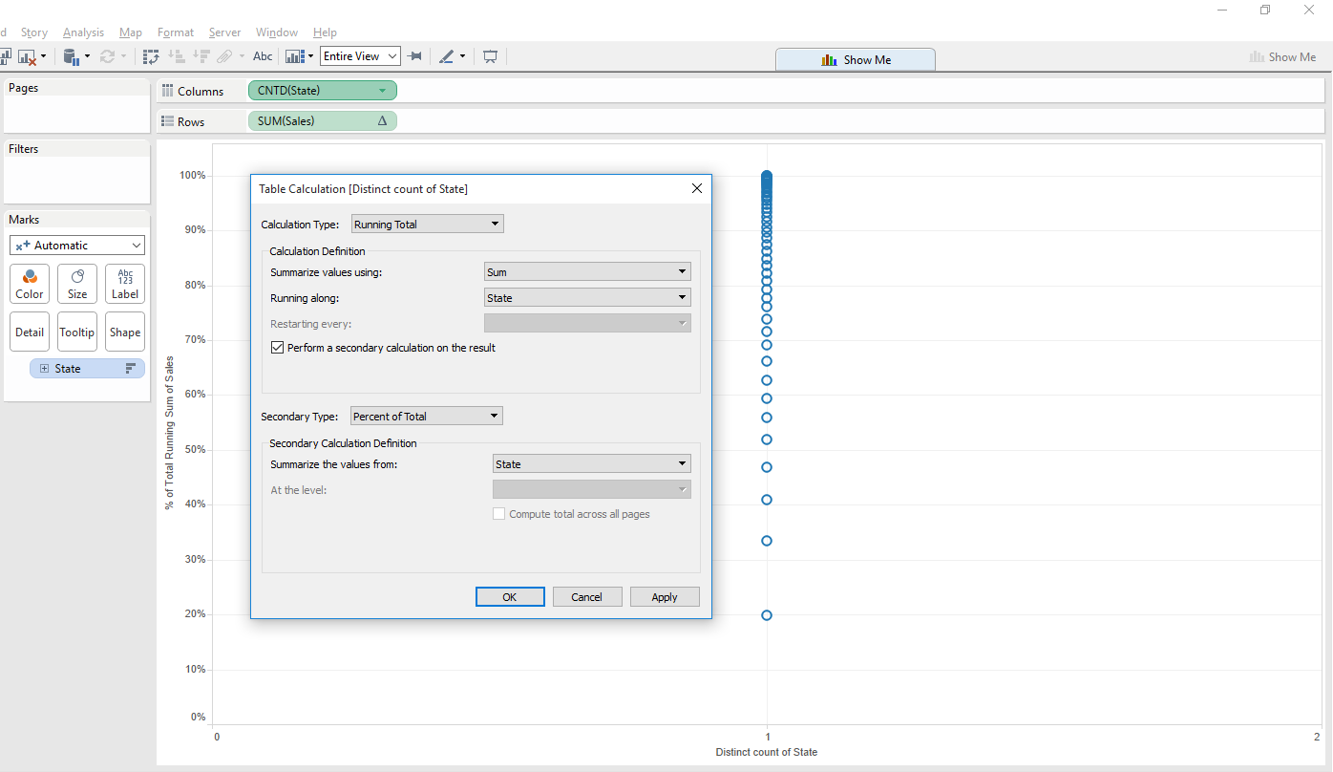Screen dimensions: 1333x772
Task: Click the Compute total across all pages checkbox
Action: click(498, 514)
